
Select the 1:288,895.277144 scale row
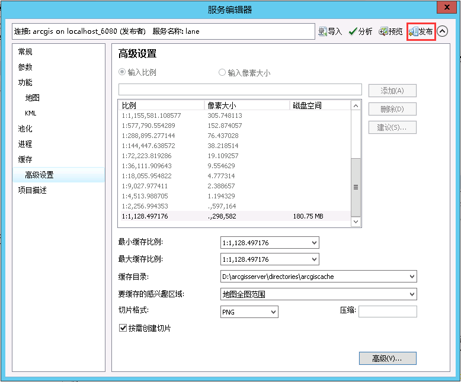tap(235, 136)
